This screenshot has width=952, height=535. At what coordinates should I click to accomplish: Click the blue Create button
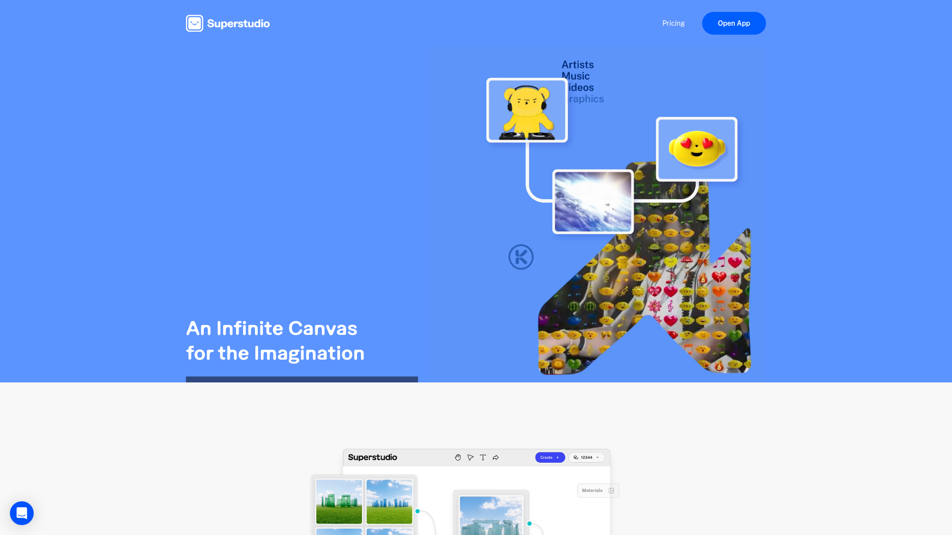pos(550,457)
